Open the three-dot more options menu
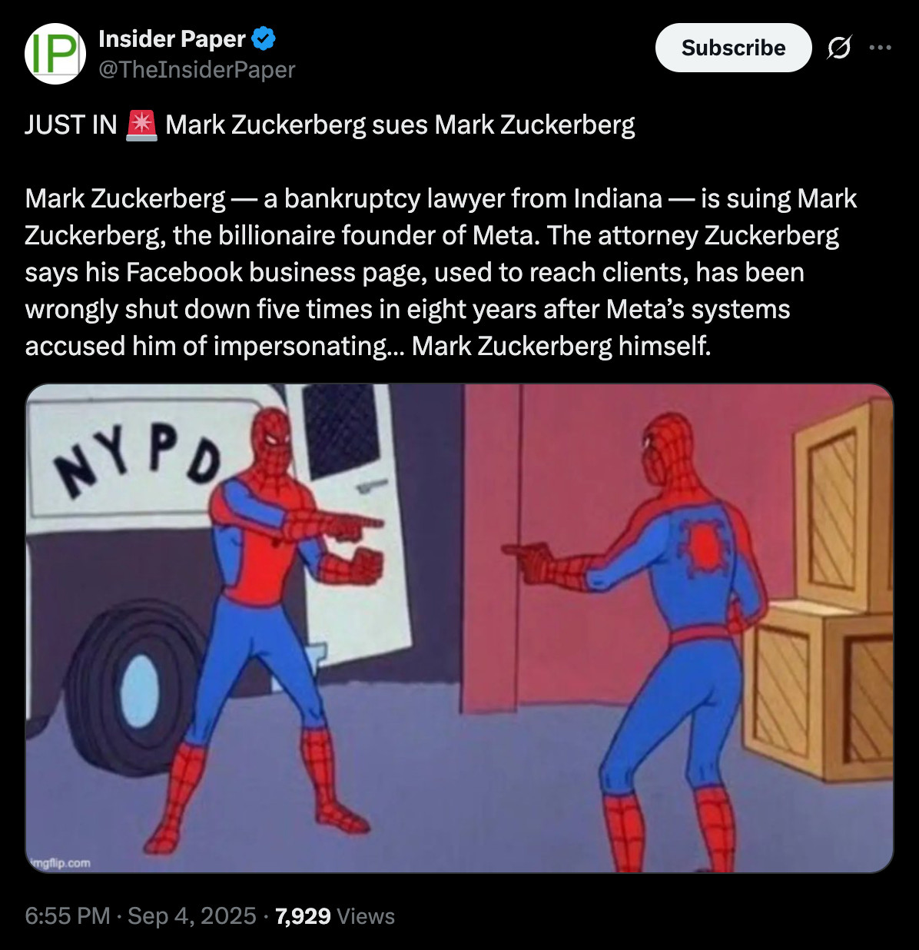 click(880, 48)
